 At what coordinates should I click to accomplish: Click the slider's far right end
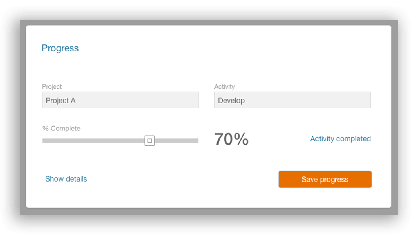(197, 141)
